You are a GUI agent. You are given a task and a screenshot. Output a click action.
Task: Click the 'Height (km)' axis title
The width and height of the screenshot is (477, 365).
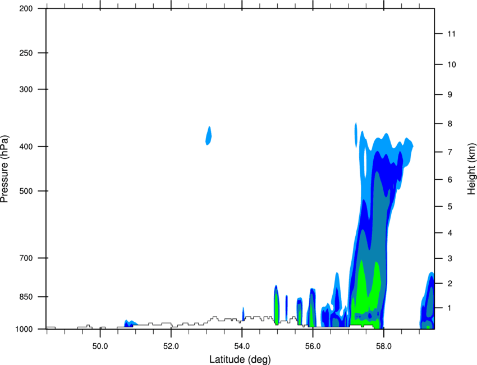point(471,169)
